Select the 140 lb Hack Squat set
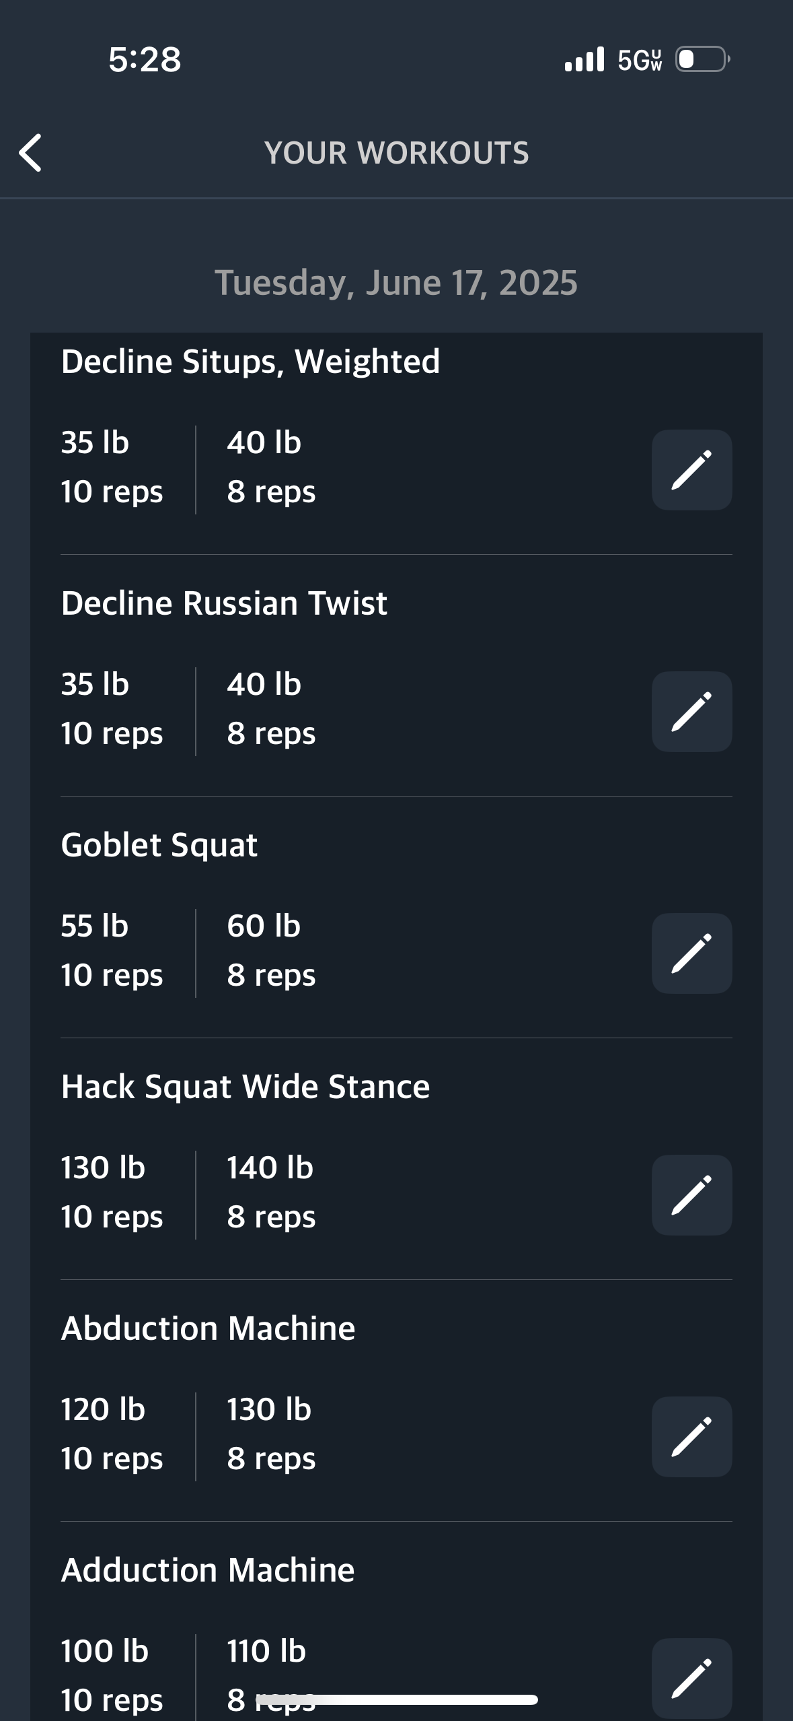Image resolution: width=793 pixels, height=1721 pixels. 271,1192
